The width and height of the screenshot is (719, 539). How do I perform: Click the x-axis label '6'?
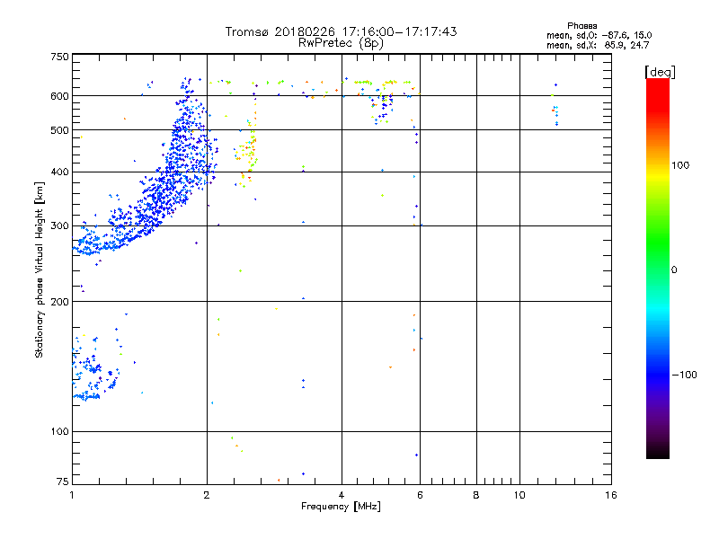click(420, 495)
